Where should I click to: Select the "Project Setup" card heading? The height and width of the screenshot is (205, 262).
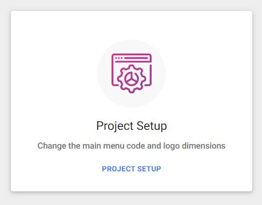click(x=132, y=126)
